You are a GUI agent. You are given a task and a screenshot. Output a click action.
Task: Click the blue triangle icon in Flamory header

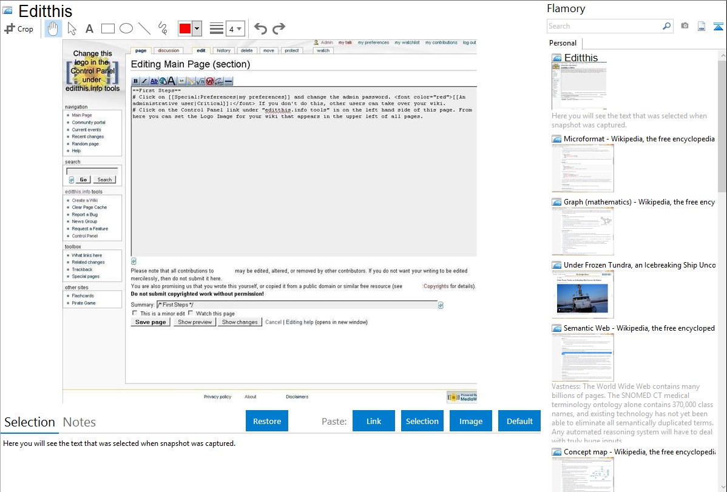coord(718,26)
